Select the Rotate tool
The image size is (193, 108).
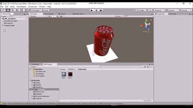tap(12, 10)
